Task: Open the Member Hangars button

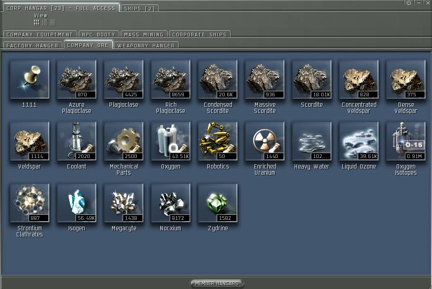Action: (217, 283)
